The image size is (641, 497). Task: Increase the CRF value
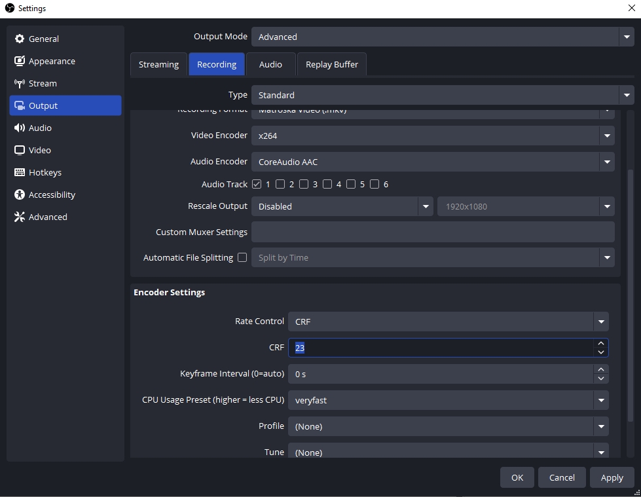601,343
